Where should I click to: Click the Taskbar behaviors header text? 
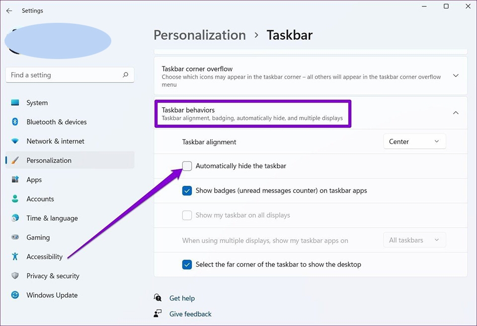pyautogui.click(x=188, y=110)
